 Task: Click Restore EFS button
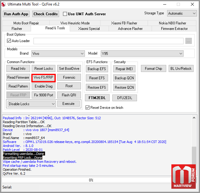[97, 88]
